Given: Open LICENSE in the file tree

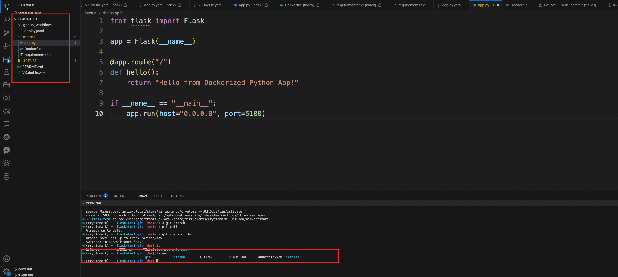Looking at the screenshot, I should [x=47, y=61].
